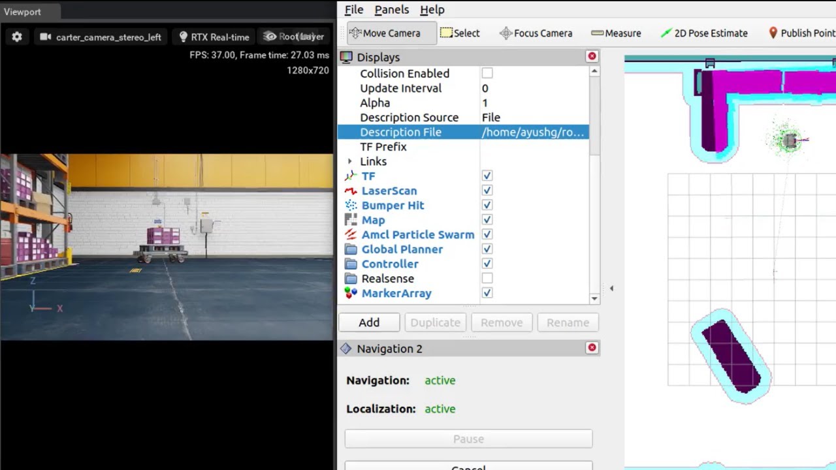This screenshot has width=836, height=470.
Task: Click the Navigation active status text
Action: [440, 381]
